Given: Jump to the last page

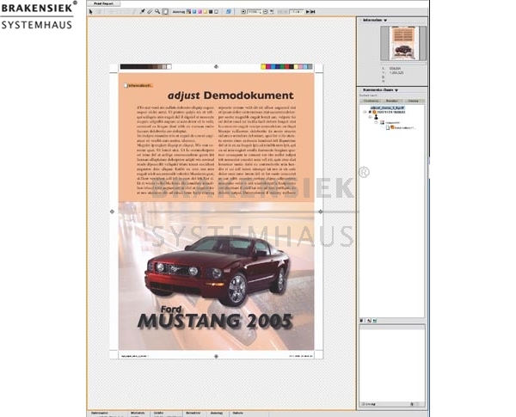Looking at the screenshot, I should 313,11.
